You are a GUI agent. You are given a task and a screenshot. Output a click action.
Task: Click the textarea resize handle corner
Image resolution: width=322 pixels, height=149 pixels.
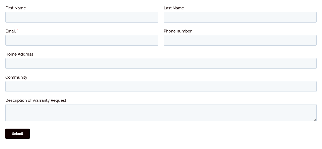[x=315, y=120]
